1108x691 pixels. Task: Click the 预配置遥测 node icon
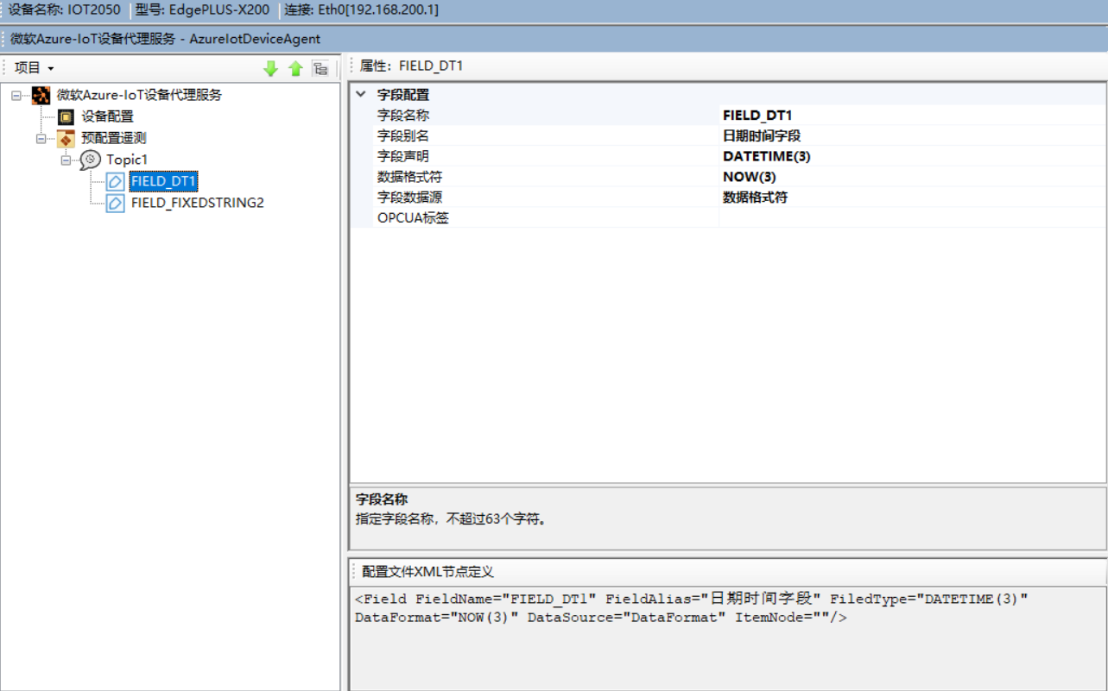pos(66,138)
